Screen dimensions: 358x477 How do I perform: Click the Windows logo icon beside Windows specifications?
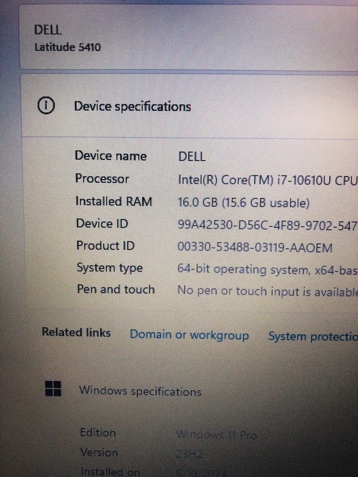click(53, 389)
